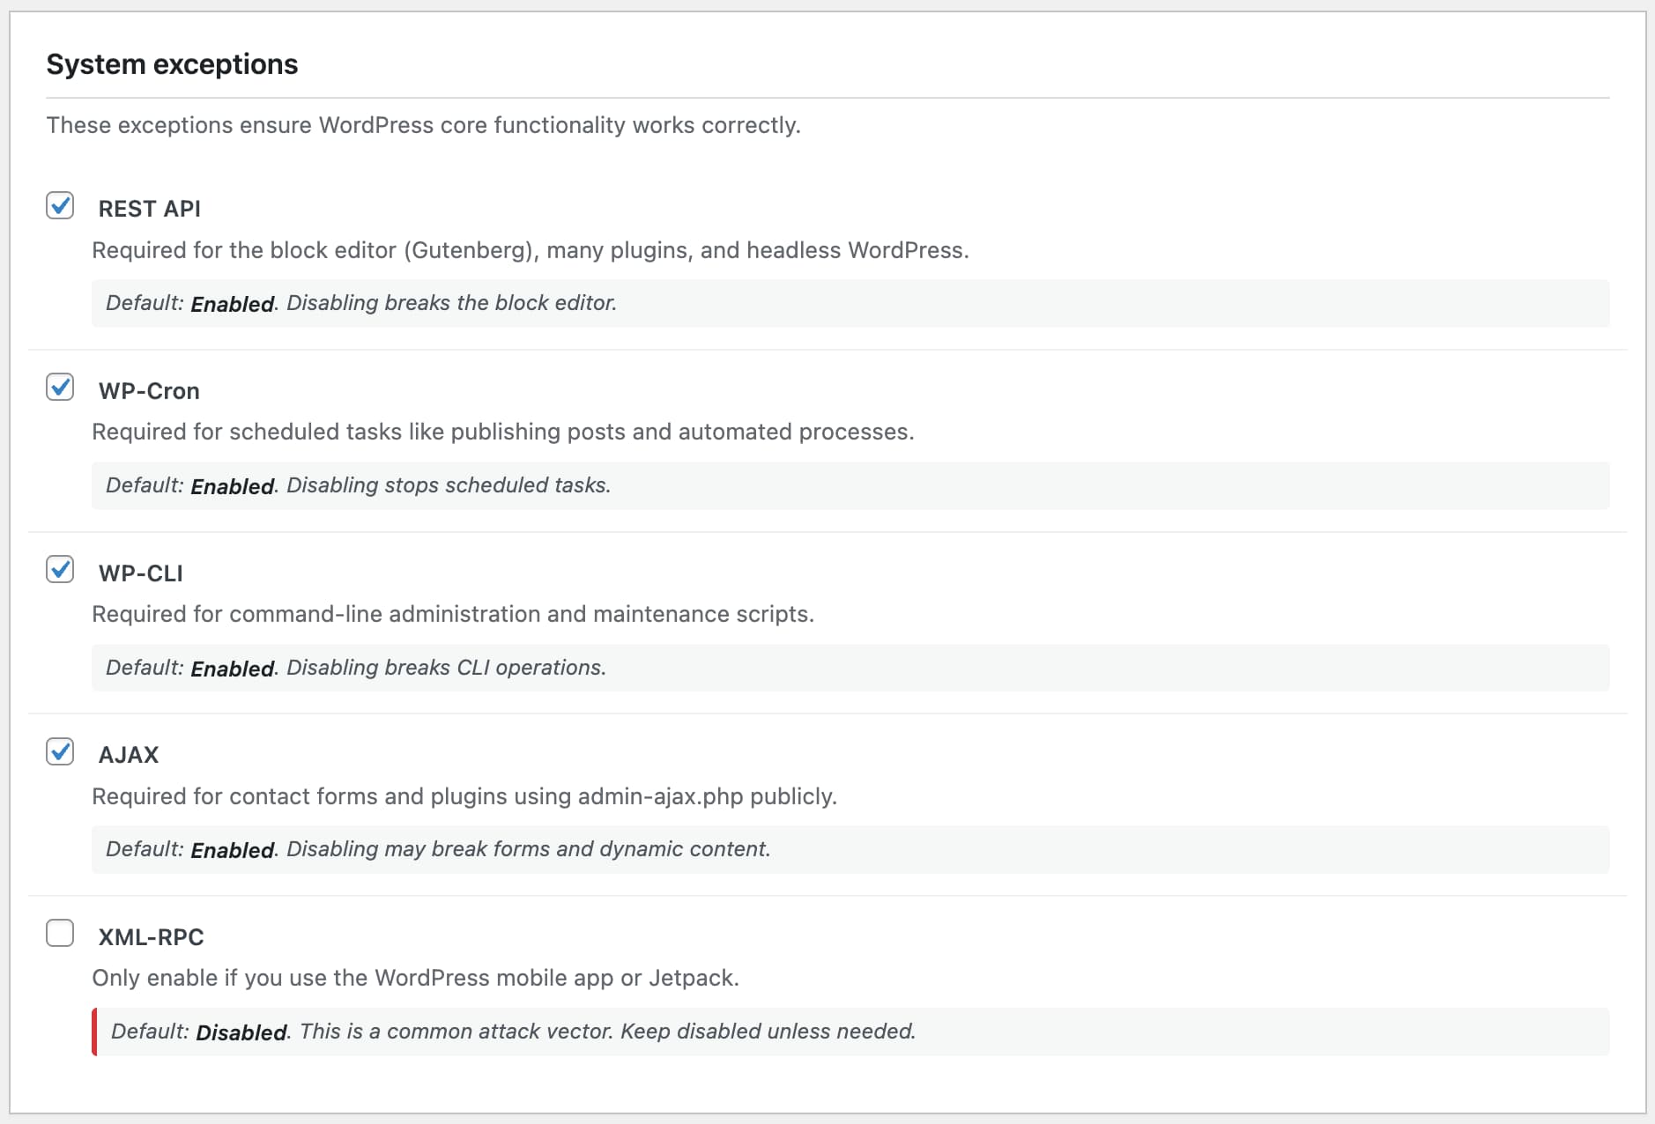Click the WP-CLI option label
Screen dimensions: 1655x1124
(140, 573)
